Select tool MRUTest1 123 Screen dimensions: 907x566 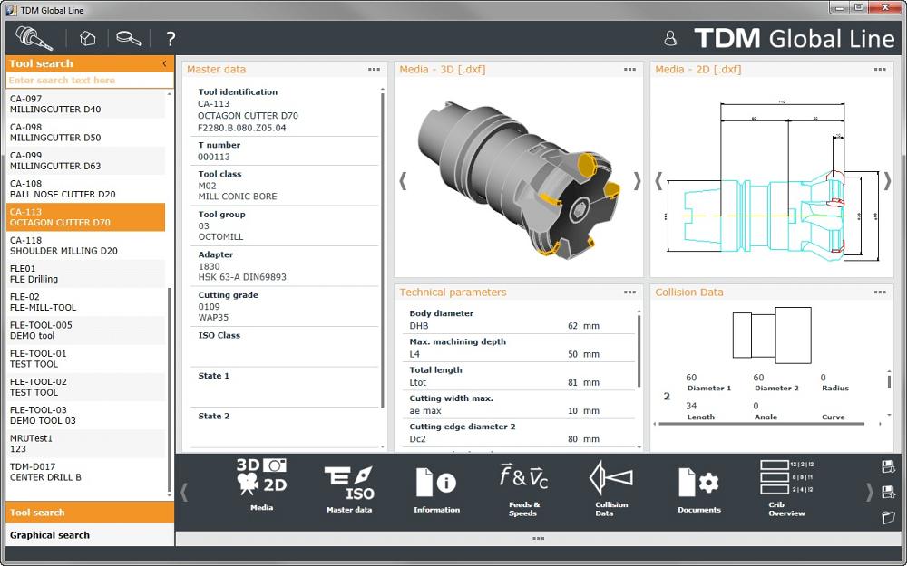(x=85, y=444)
